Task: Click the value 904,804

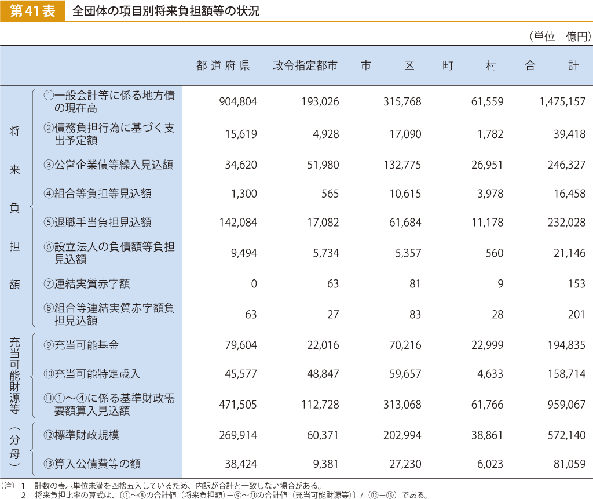Action: [x=238, y=101]
